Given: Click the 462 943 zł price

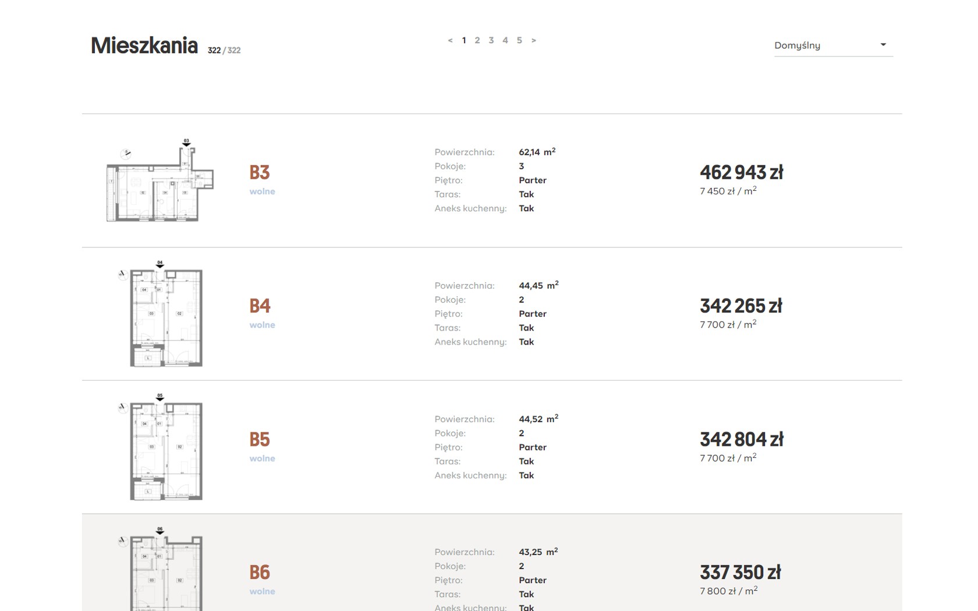Looking at the screenshot, I should (x=741, y=172).
